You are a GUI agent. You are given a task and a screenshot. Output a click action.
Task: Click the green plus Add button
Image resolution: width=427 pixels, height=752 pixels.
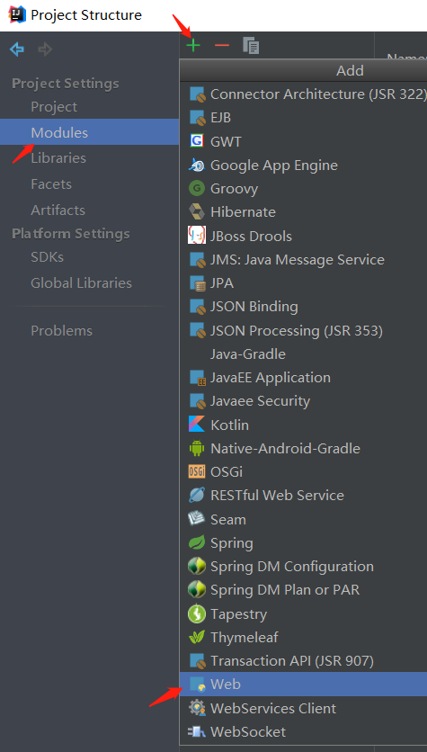[193, 46]
